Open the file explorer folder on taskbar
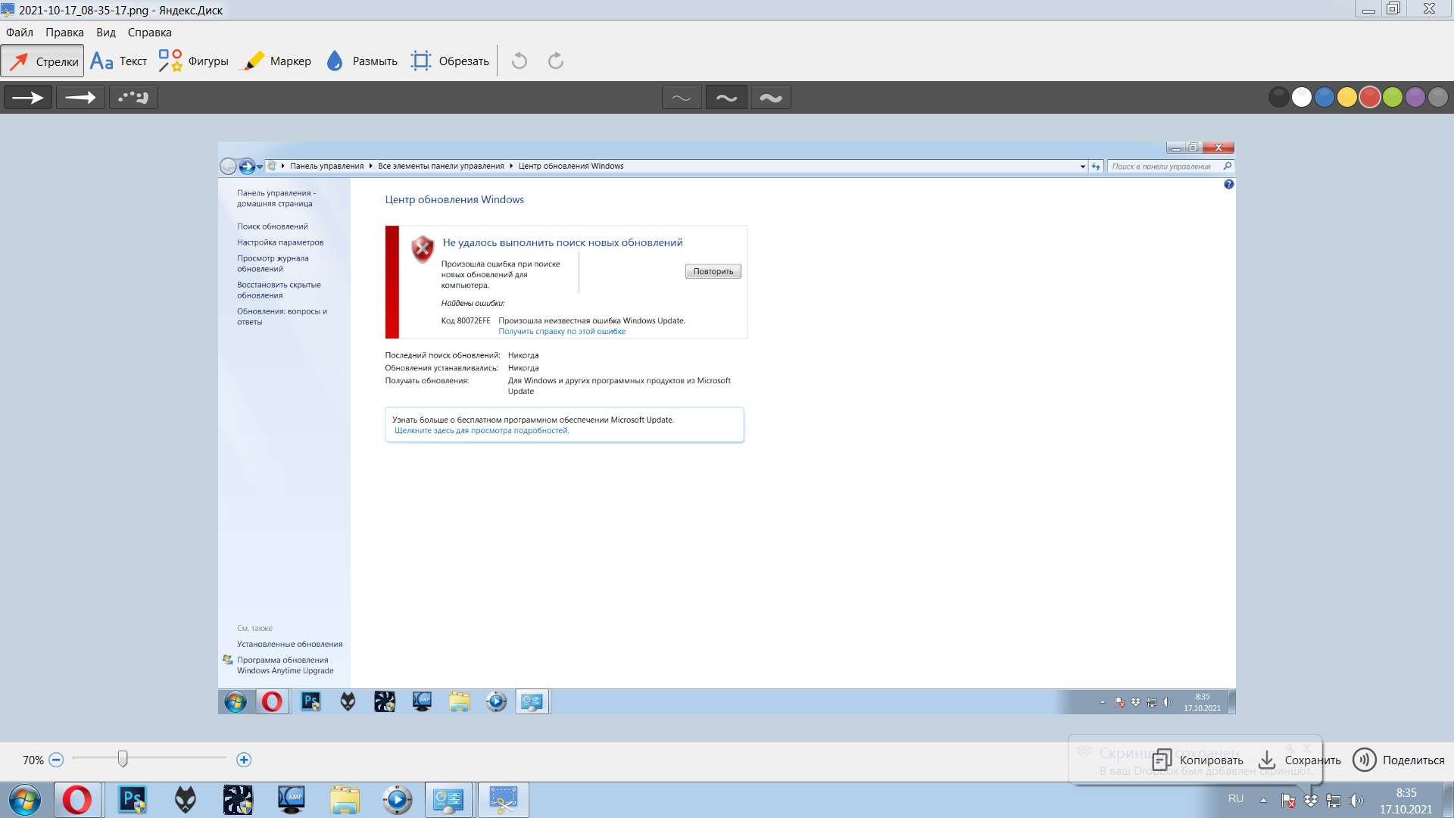Image resolution: width=1454 pixels, height=818 pixels. (345, 800)
